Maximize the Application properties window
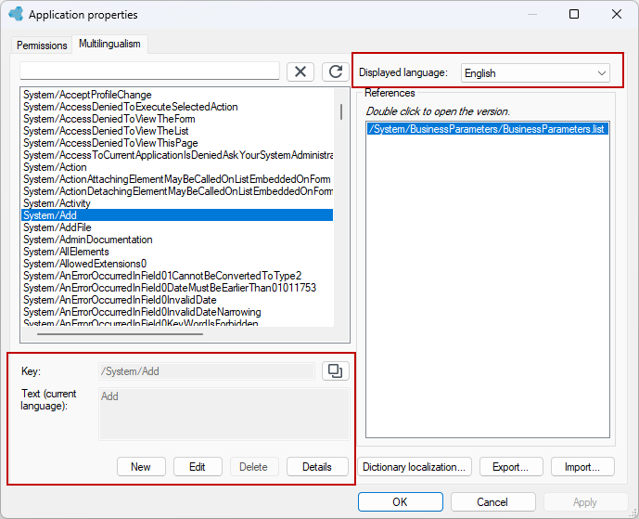Screen dimensions: 639x519 point(574,14)
